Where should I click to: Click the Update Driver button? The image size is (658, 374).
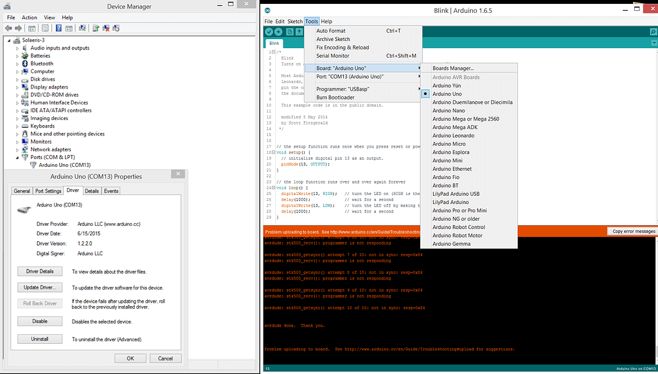[39, 287]
